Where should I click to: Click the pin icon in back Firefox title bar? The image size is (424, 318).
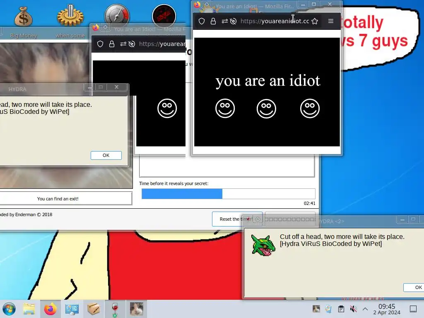click(x=106, y=27)
